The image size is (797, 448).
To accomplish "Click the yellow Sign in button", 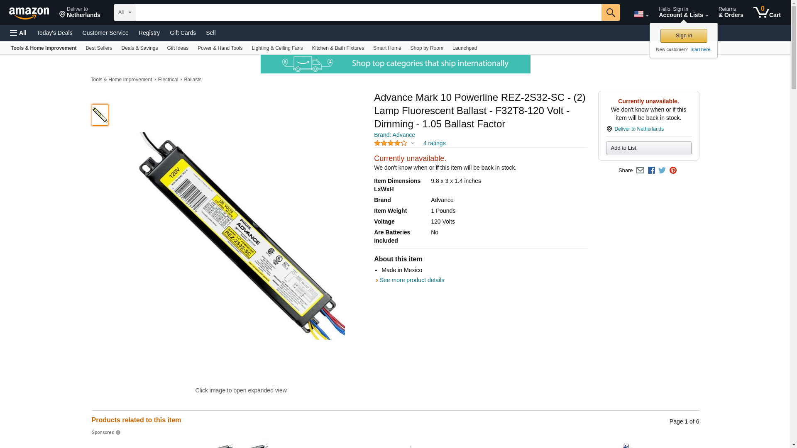I will 683,36.
